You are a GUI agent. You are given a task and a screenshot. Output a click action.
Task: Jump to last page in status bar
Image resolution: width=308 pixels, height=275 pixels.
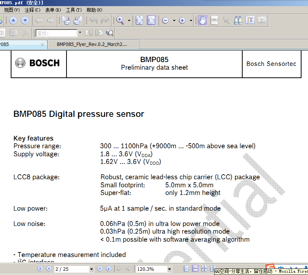pos(109,269)
